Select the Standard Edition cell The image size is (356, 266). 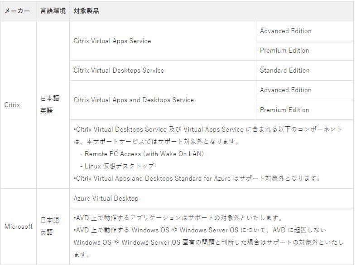tap(285, 70)
